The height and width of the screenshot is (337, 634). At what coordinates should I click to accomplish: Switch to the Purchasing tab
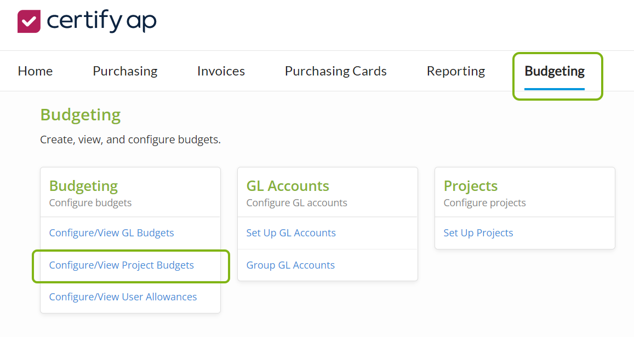125,71
